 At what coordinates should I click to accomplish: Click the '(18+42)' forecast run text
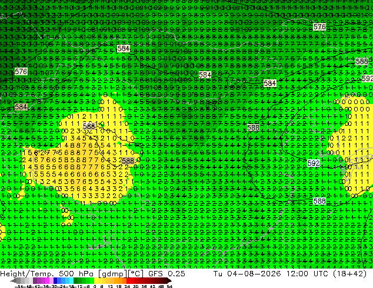click(x=349, y=274)
